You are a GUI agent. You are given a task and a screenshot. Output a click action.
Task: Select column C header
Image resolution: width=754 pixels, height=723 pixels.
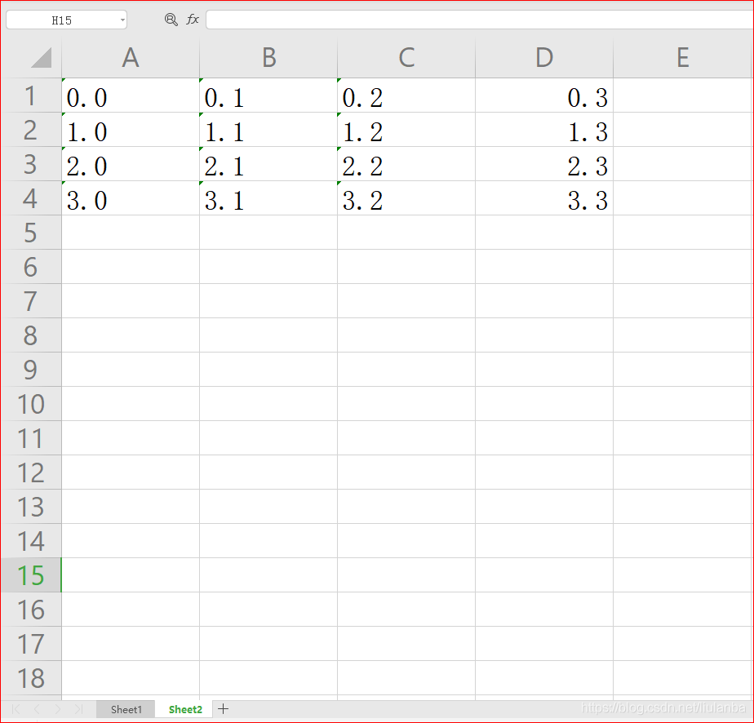(x=406, y=58)
